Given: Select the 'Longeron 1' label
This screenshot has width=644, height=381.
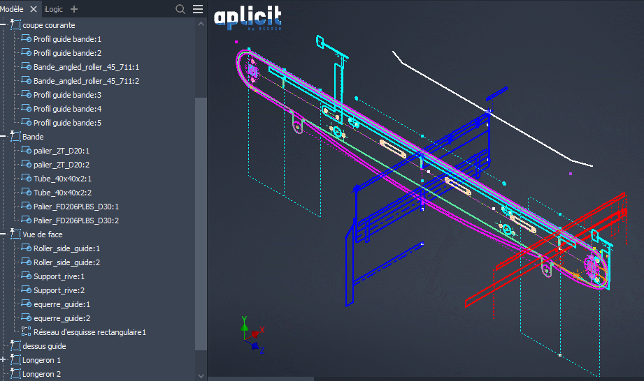Looking at the screenshot, I should click(x=41, y=359).
